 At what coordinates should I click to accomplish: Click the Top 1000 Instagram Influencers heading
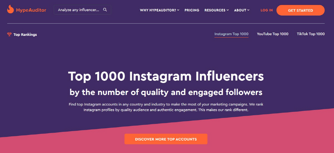pyautogui.click(x=166, y=76)
